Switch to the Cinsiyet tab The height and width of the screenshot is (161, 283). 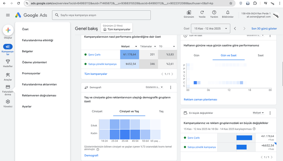(x=97, y=111)
